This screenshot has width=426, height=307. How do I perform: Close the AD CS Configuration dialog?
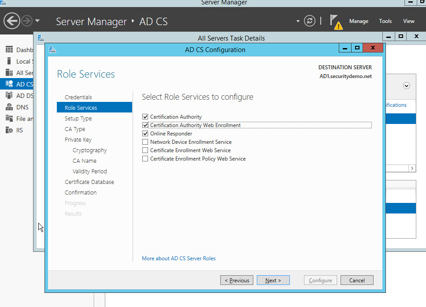(373, 48)
